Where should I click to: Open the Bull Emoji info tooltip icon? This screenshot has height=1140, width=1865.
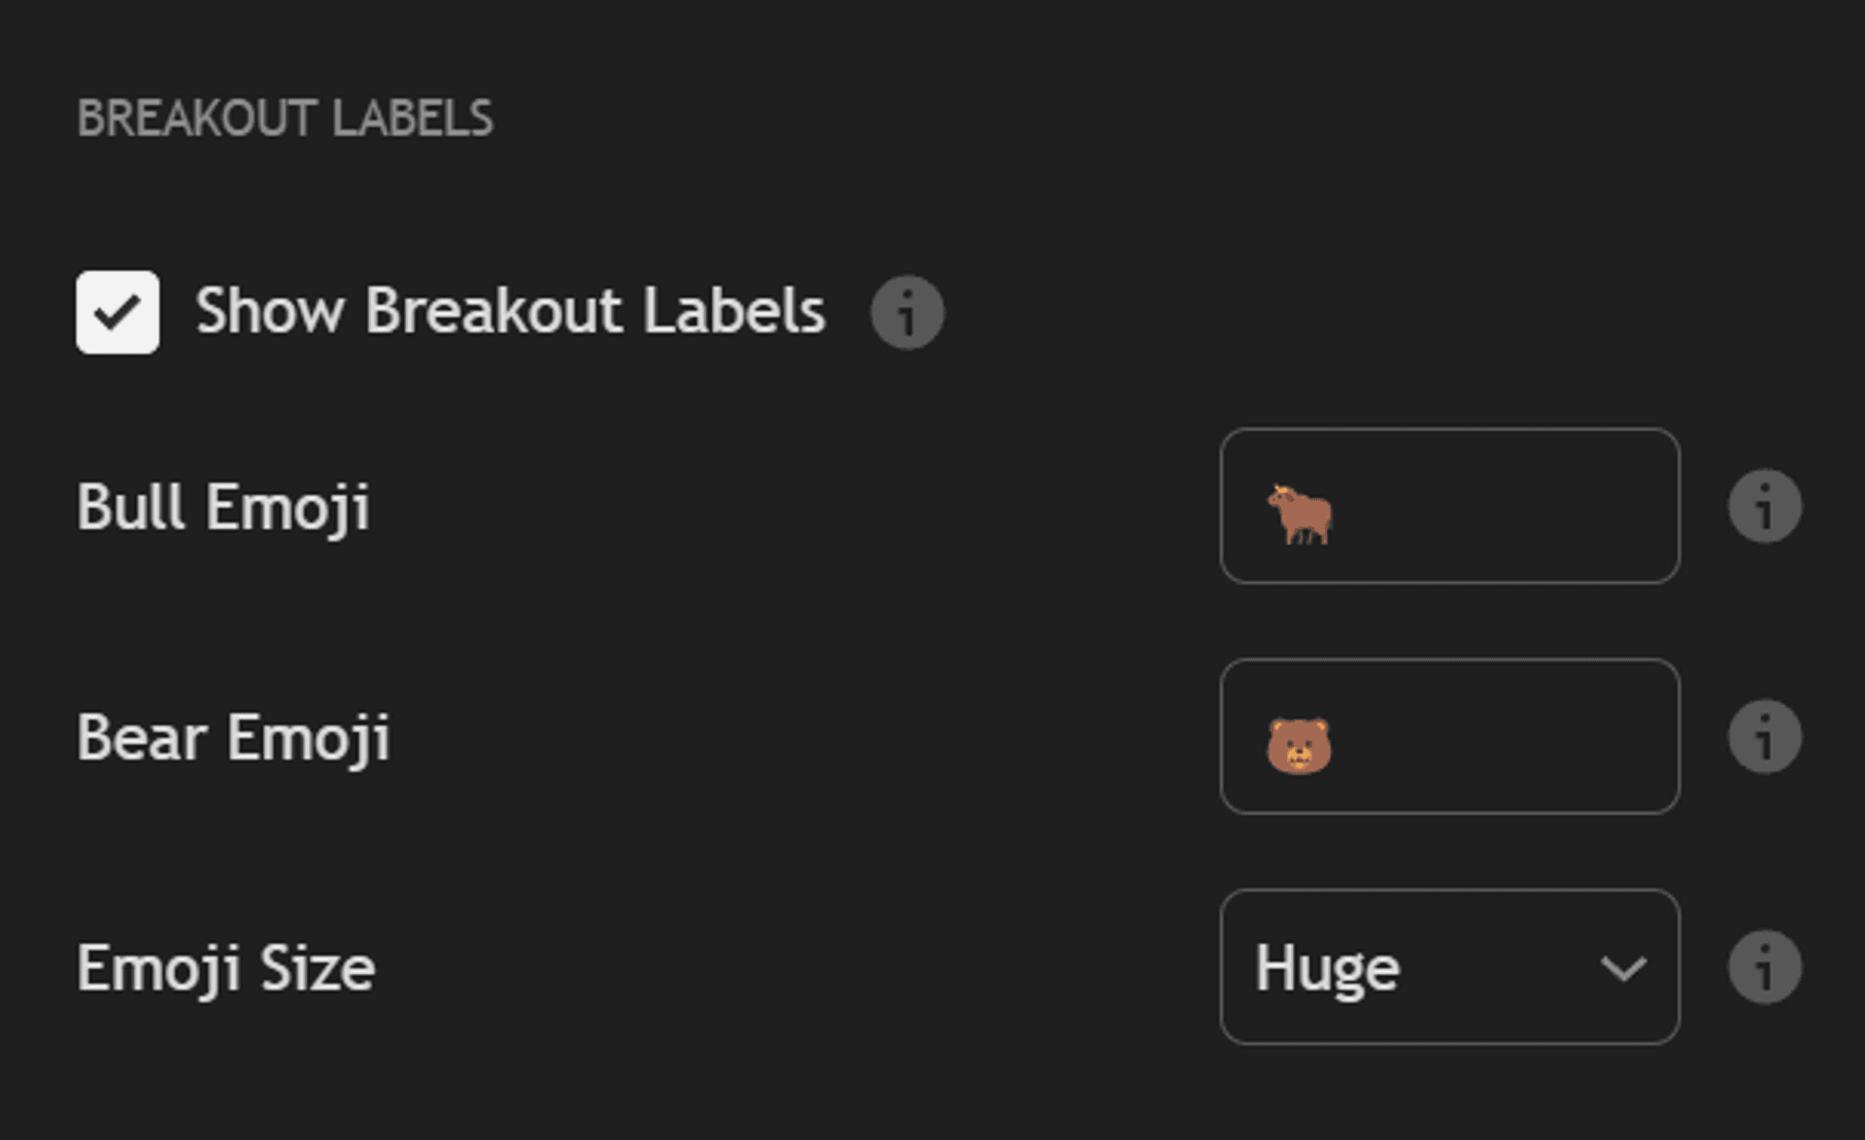pos(1764,506)
